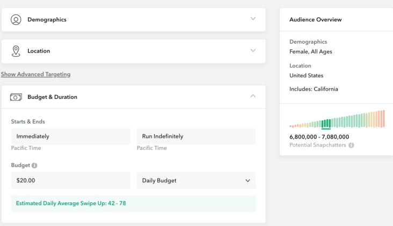Click the info icon beside Potential Snapchatters
The height and width of the screenshot is (226, 393).
pos(351,145)
